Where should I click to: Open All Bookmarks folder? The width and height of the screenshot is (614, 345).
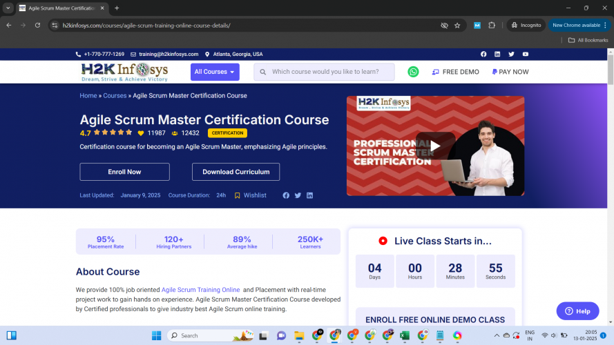(x=588, y=40)
